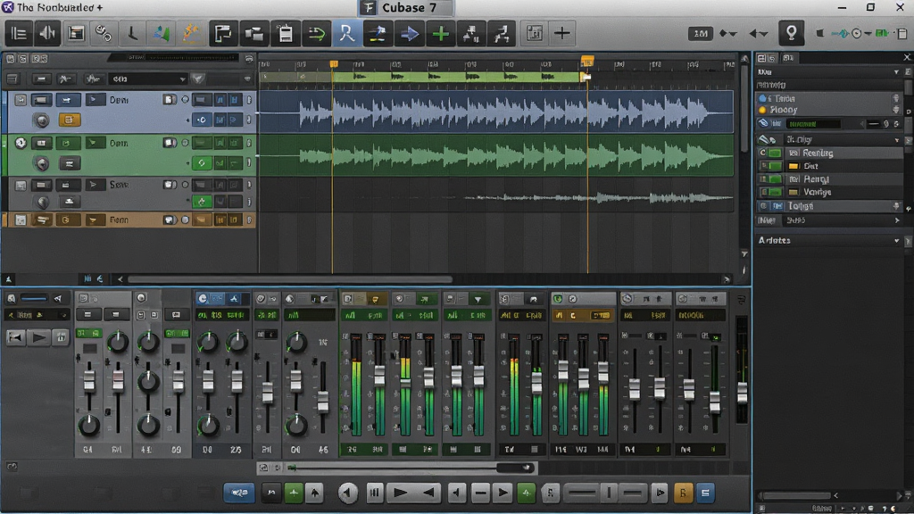This screenshot has width=914, height=514.
Task: Click the blue right-arrow toolbar icon
Action: 409,33
